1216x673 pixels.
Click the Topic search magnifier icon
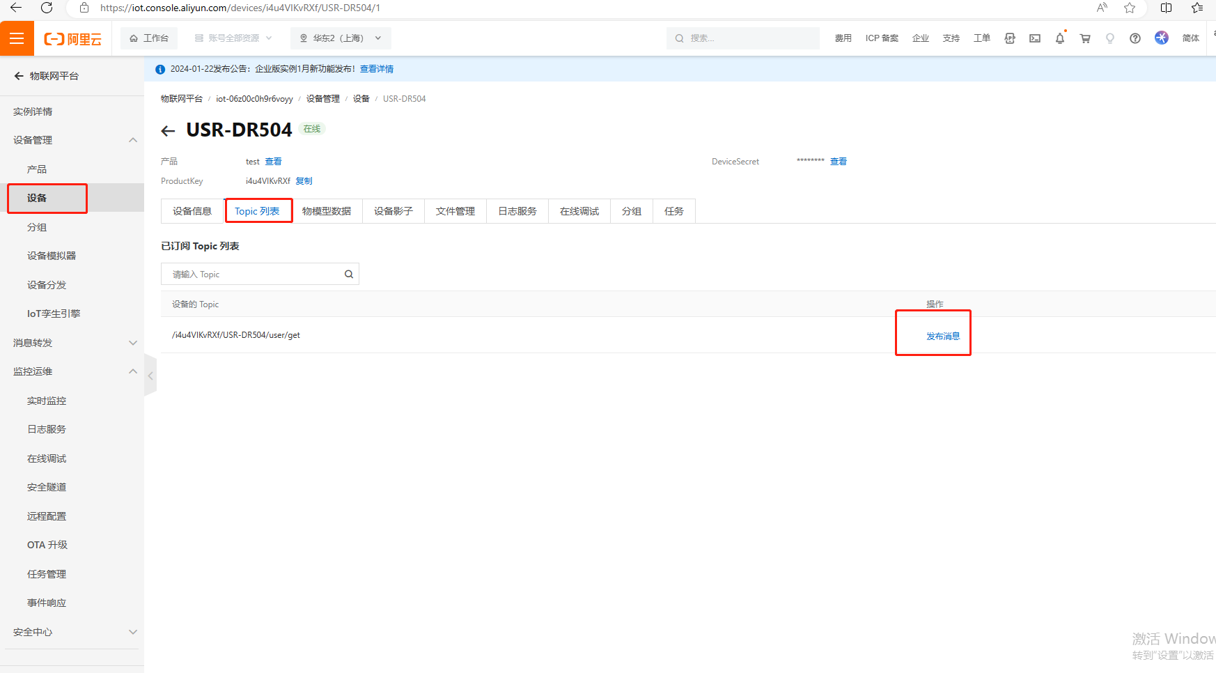pyautogui.click(x=349, y=274)
